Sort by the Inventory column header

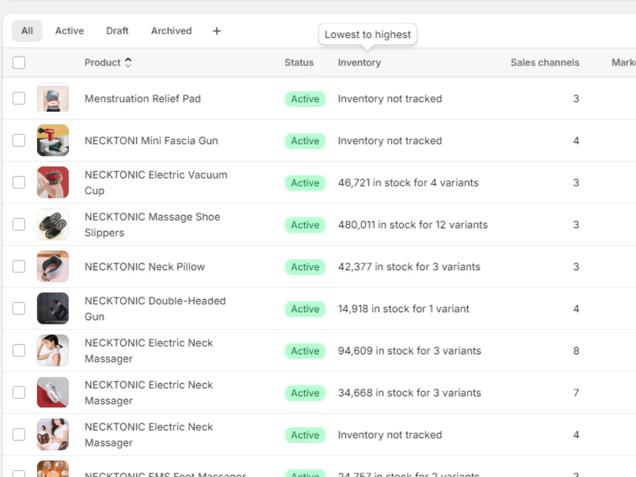(359, 62)
